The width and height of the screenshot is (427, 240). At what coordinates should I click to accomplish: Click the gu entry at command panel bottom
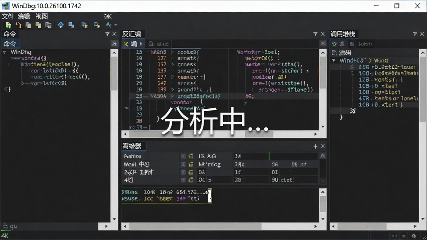(10, 226)
